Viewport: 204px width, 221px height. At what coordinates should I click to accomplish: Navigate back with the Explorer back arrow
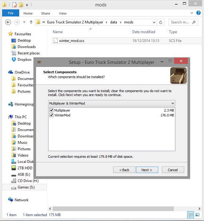(8, 22)
